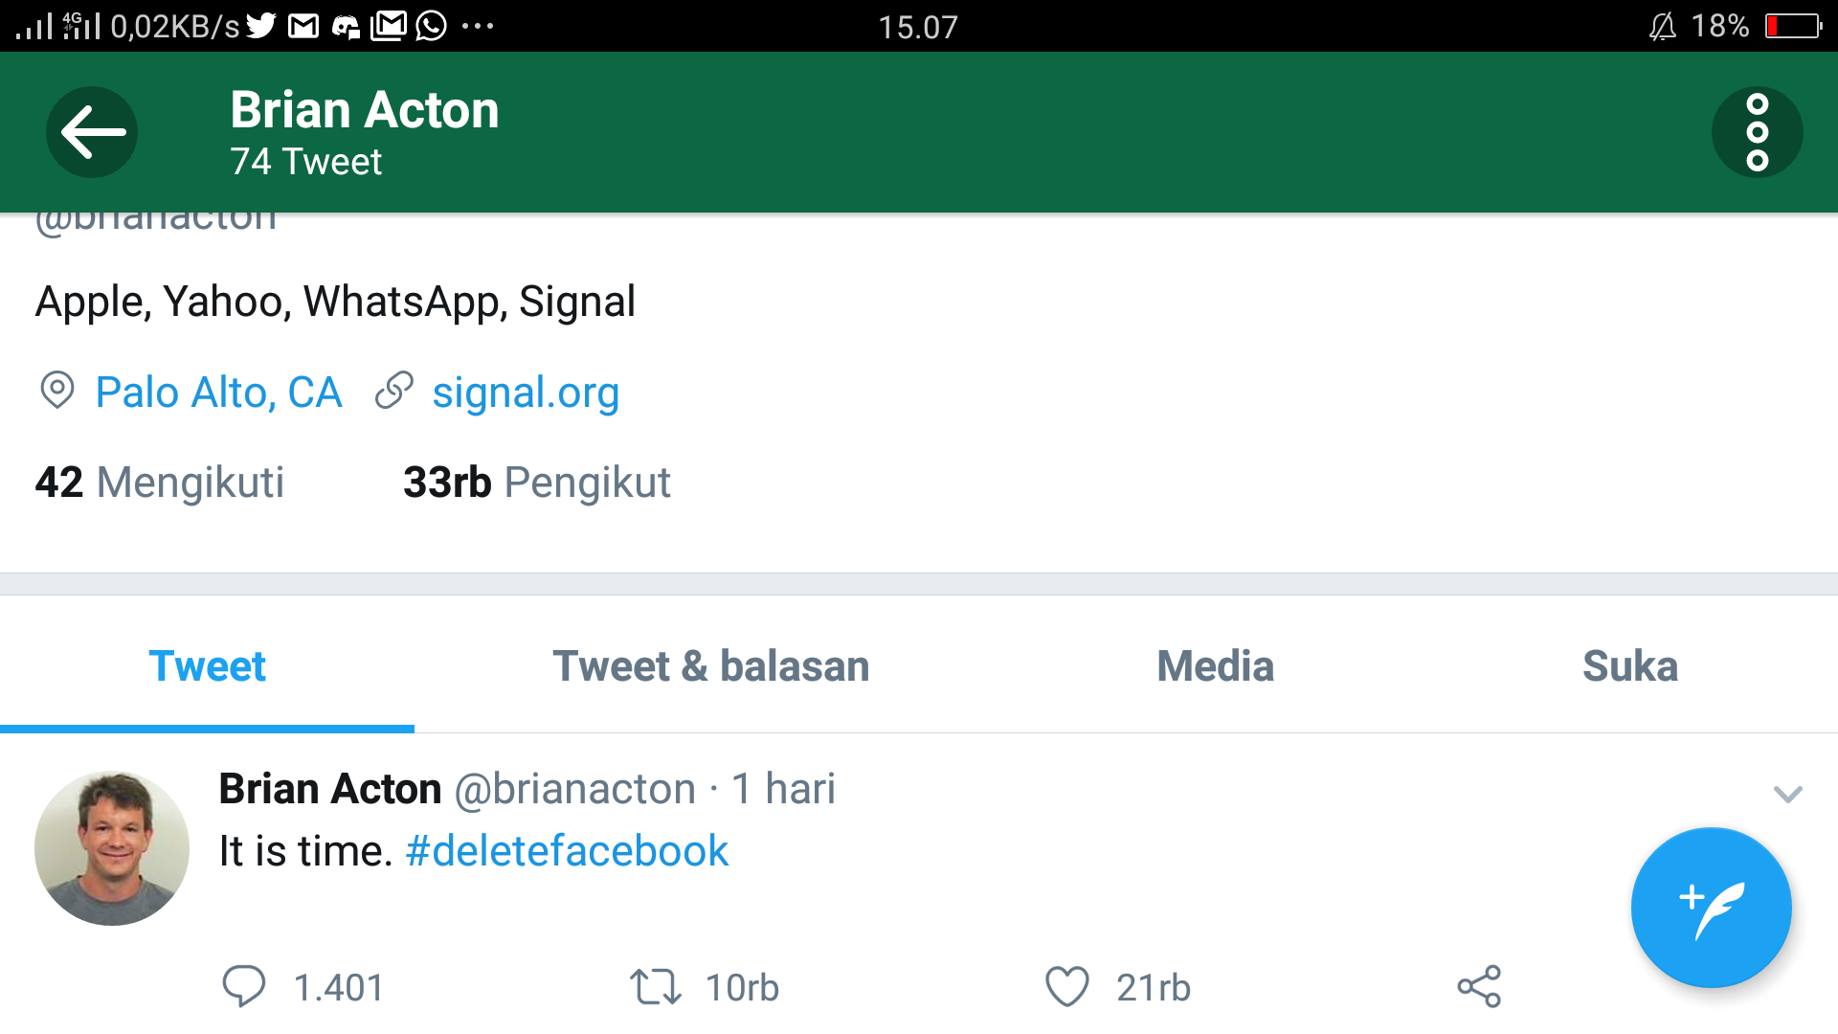Tap the compose new tweet button

1711,908
